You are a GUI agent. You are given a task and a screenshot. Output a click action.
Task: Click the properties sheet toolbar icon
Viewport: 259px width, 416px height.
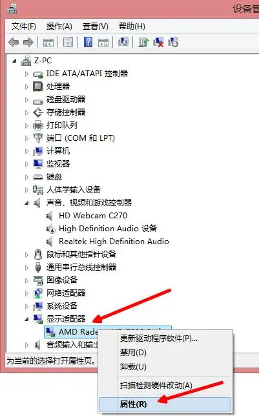pos(68,42)
